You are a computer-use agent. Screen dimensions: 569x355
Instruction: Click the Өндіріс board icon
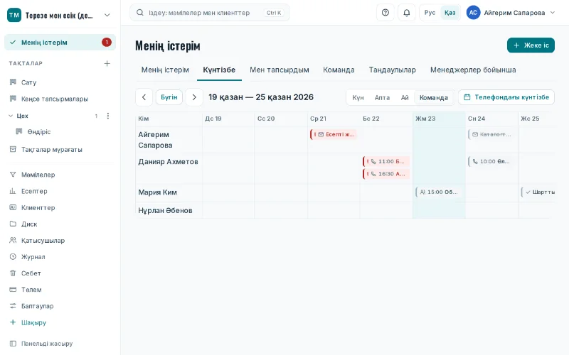coord(19,131)
